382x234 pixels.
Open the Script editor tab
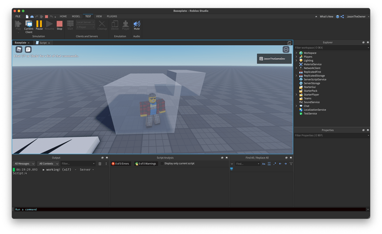pos(43,43)
